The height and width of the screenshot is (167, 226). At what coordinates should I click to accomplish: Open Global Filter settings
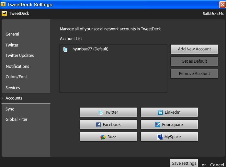17,119
